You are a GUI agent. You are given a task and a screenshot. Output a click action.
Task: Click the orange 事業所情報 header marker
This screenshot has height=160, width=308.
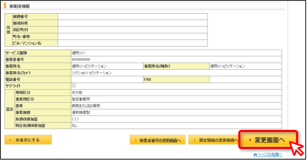[5, 6]
